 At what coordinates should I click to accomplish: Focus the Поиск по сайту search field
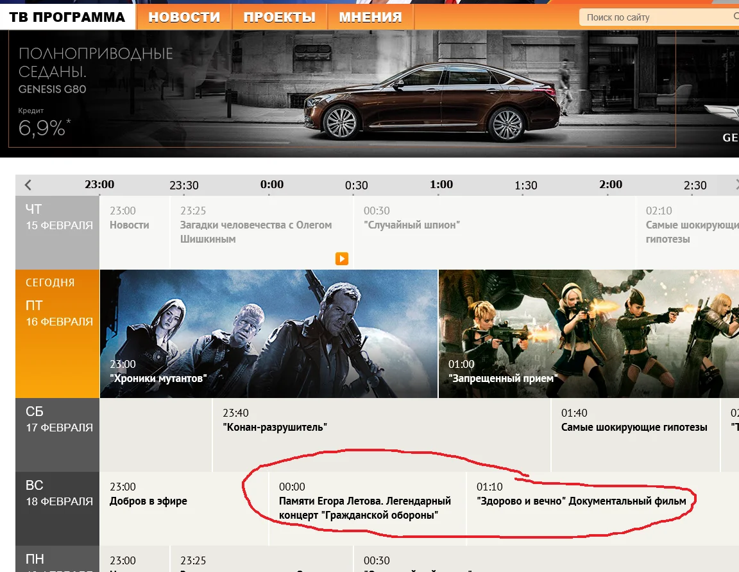tap(659, 17)
